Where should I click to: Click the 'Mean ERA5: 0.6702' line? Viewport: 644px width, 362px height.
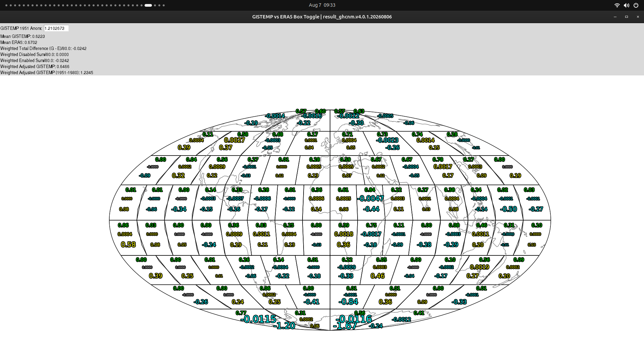pyautogui.click(x=19, y=42)
